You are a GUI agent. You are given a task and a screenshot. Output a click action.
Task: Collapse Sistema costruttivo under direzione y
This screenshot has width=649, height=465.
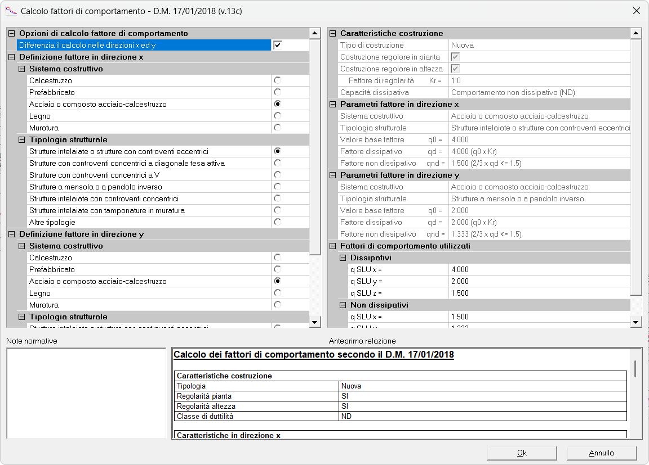point(21,246)
